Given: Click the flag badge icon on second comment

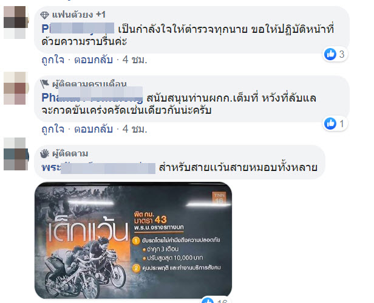Looking at the screenshot, I should click(x=44, y=83).
